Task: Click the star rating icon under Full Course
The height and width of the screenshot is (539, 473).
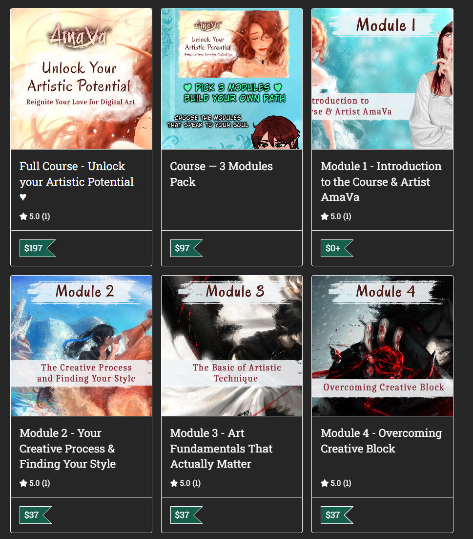Action: [x=23, y=216]
